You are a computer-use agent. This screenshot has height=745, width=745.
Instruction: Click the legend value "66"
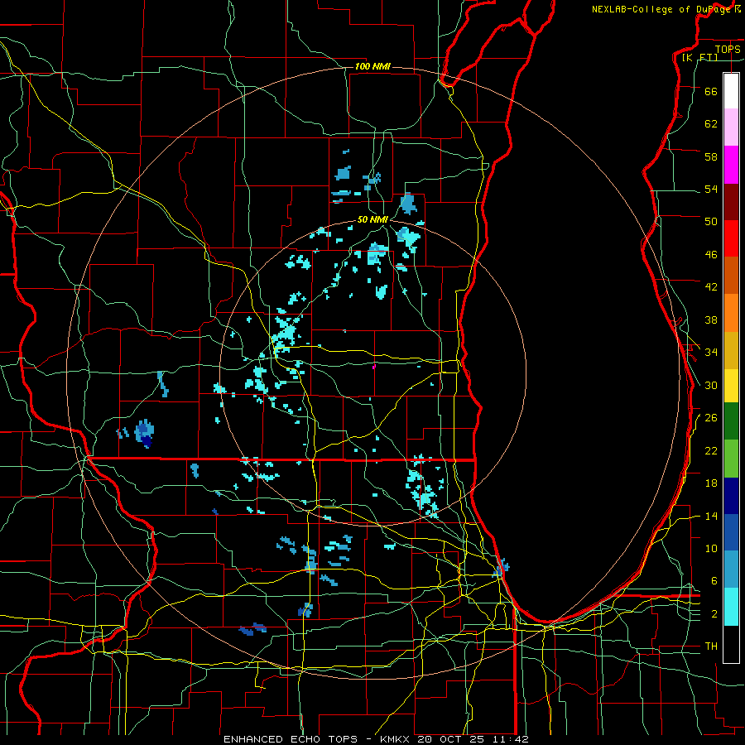click(x=711, y=91)
